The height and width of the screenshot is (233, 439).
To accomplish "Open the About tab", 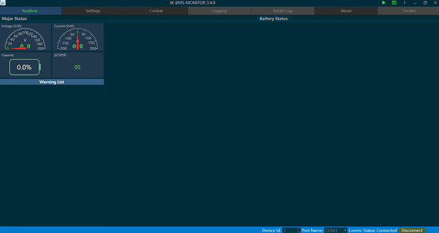I will 346,11.
